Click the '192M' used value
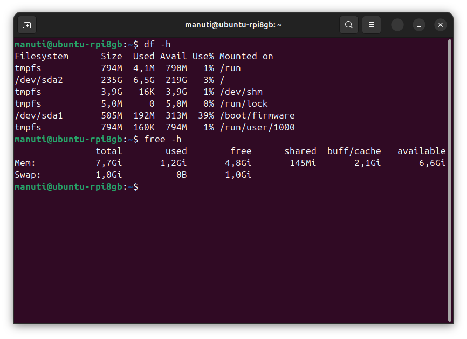 [x=144, y=115]
